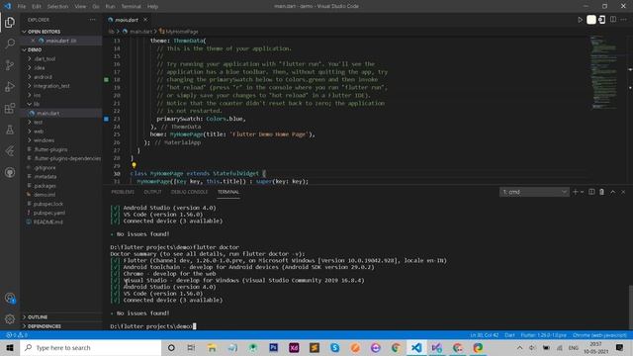Select the main.dart editor tab

pos(128,20)
